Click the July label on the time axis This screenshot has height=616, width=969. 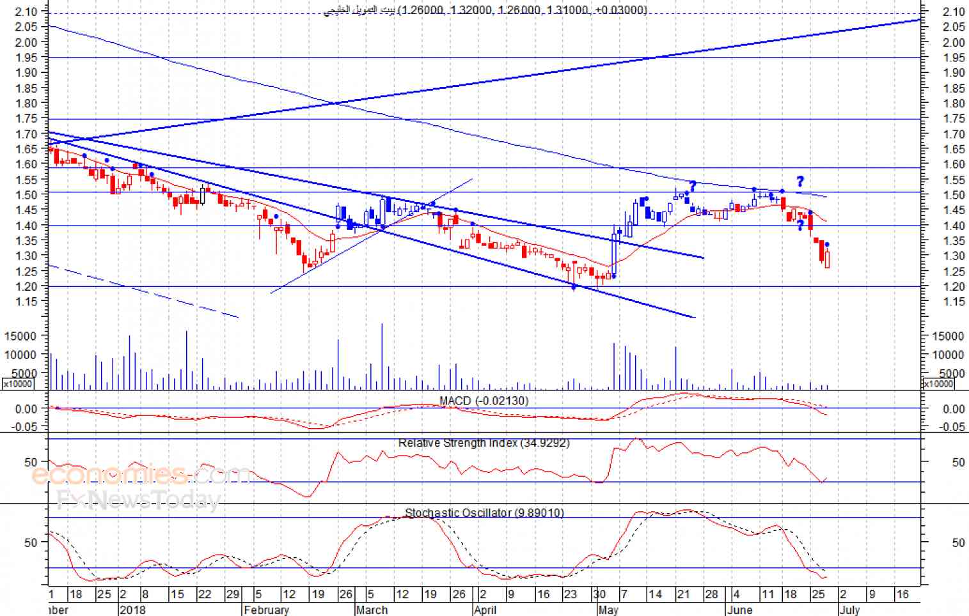[x=849, y=610]
